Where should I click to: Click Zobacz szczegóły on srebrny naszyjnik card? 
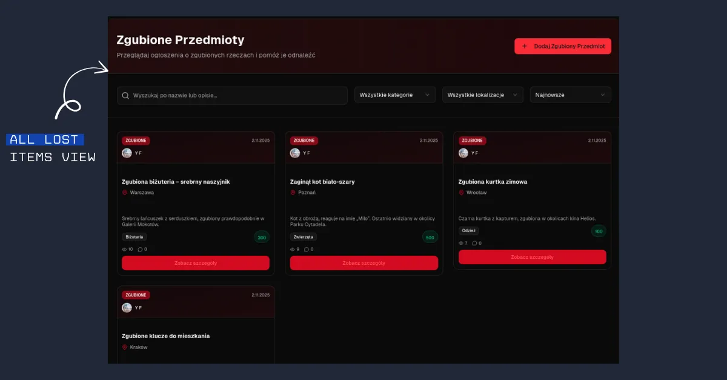pyautogui.click(x=196, y=263)
